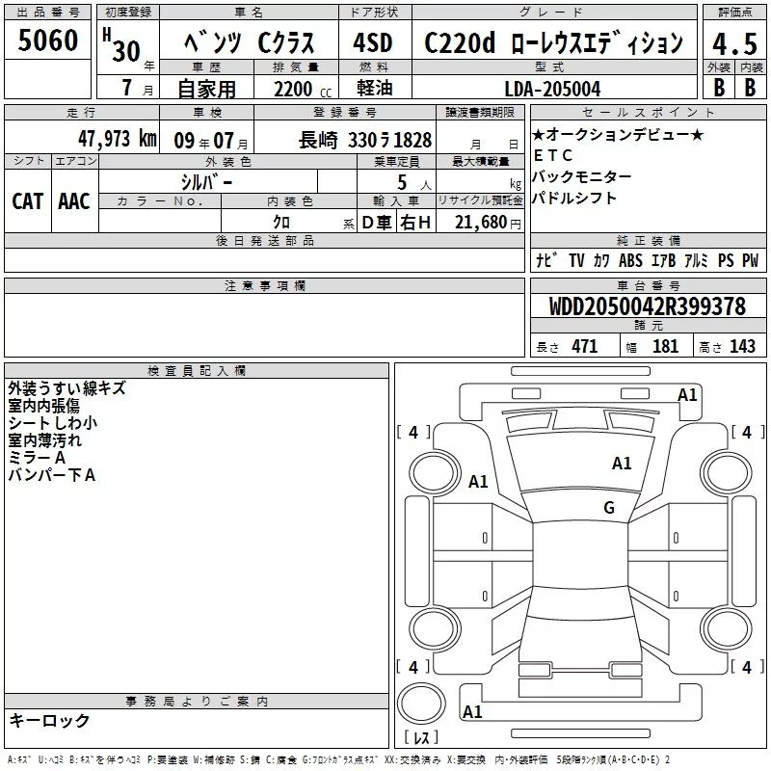Click the G mark on the windshield
The height and width of the screenshot is (771, 771).
coord(609,507)
